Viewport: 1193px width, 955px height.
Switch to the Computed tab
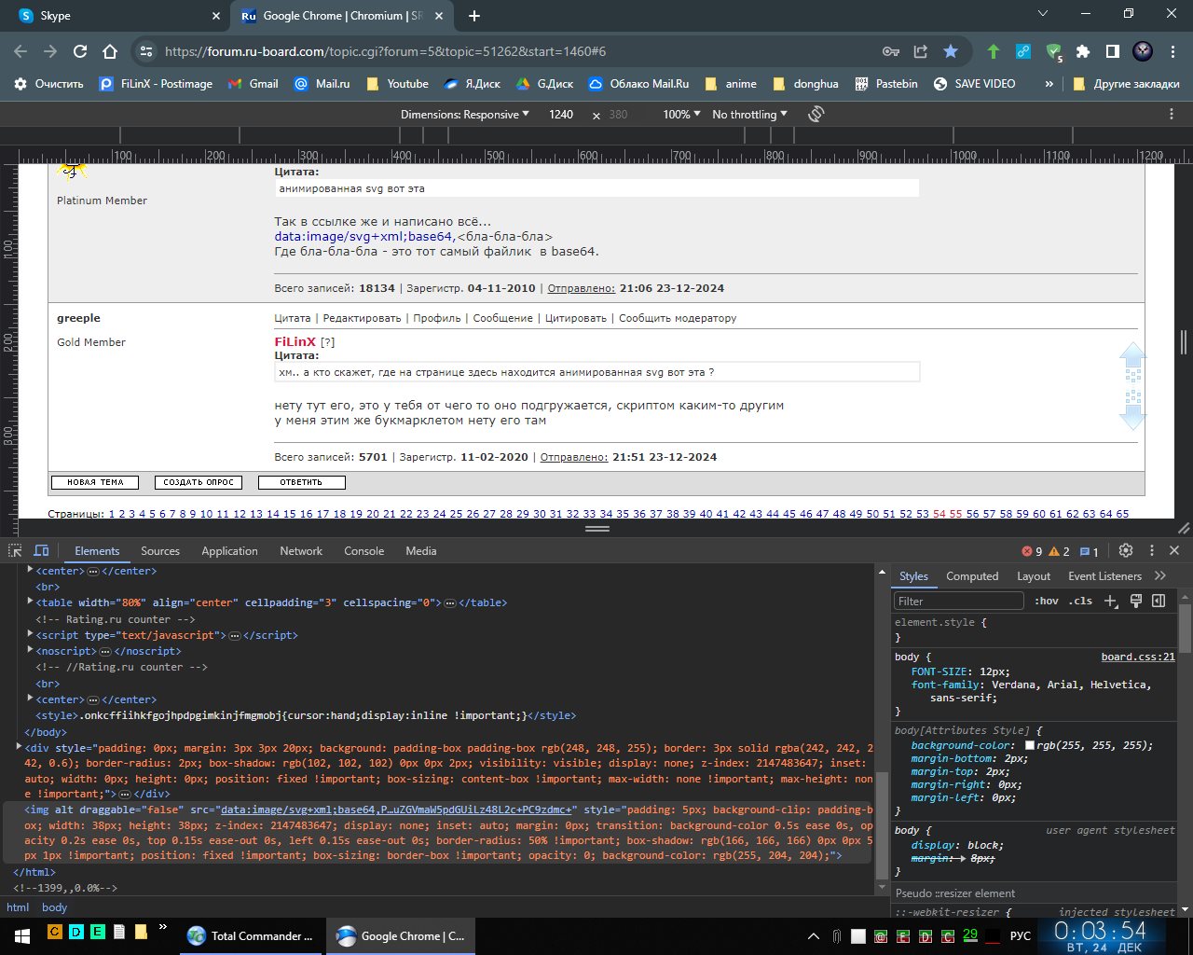click(x=972, y=576)
